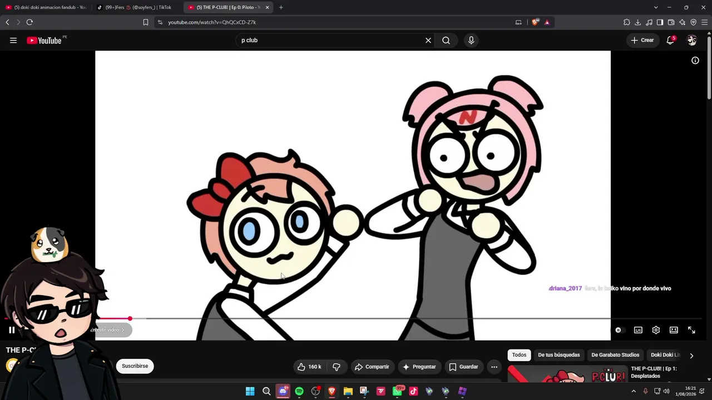This screenshot has width=712, height=400.
Task: Toggle subtitles in the video player
Action: point(638,330)
